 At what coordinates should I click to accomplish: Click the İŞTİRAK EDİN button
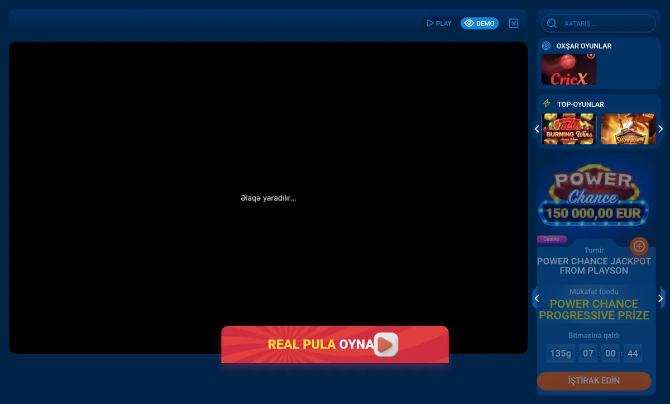594,381
